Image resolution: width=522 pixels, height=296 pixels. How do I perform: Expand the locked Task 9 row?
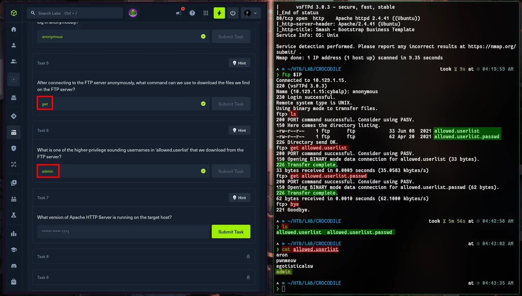click(x=144, y=277)
